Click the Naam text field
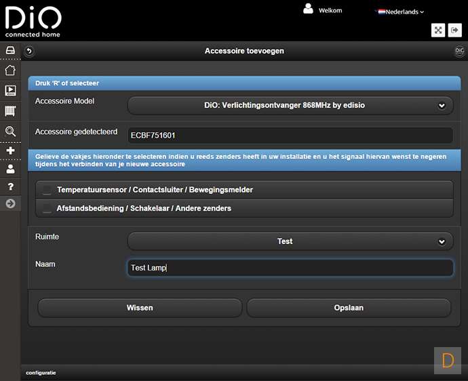The height and width of the screenshot is (381, 468). 290,268
